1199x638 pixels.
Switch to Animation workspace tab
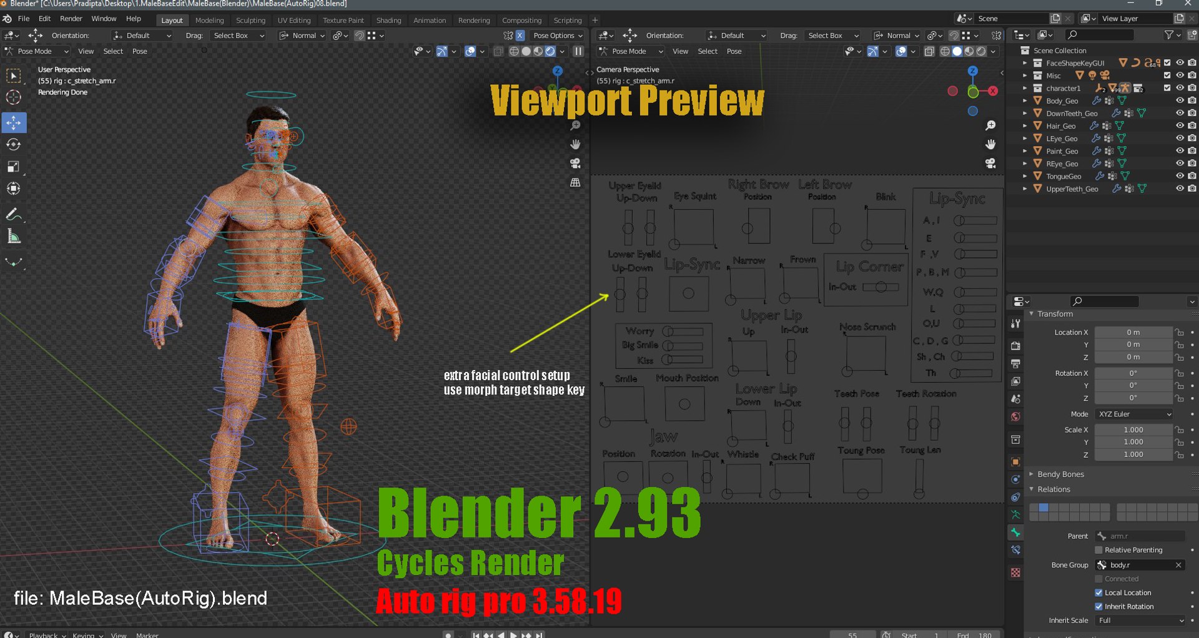[430, 20]
